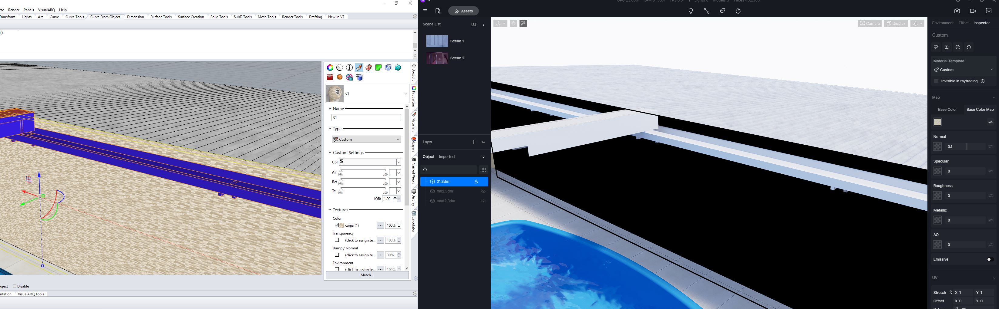
Task: Click the import material icon in Inspector
Action: click(x=957, y=47)
